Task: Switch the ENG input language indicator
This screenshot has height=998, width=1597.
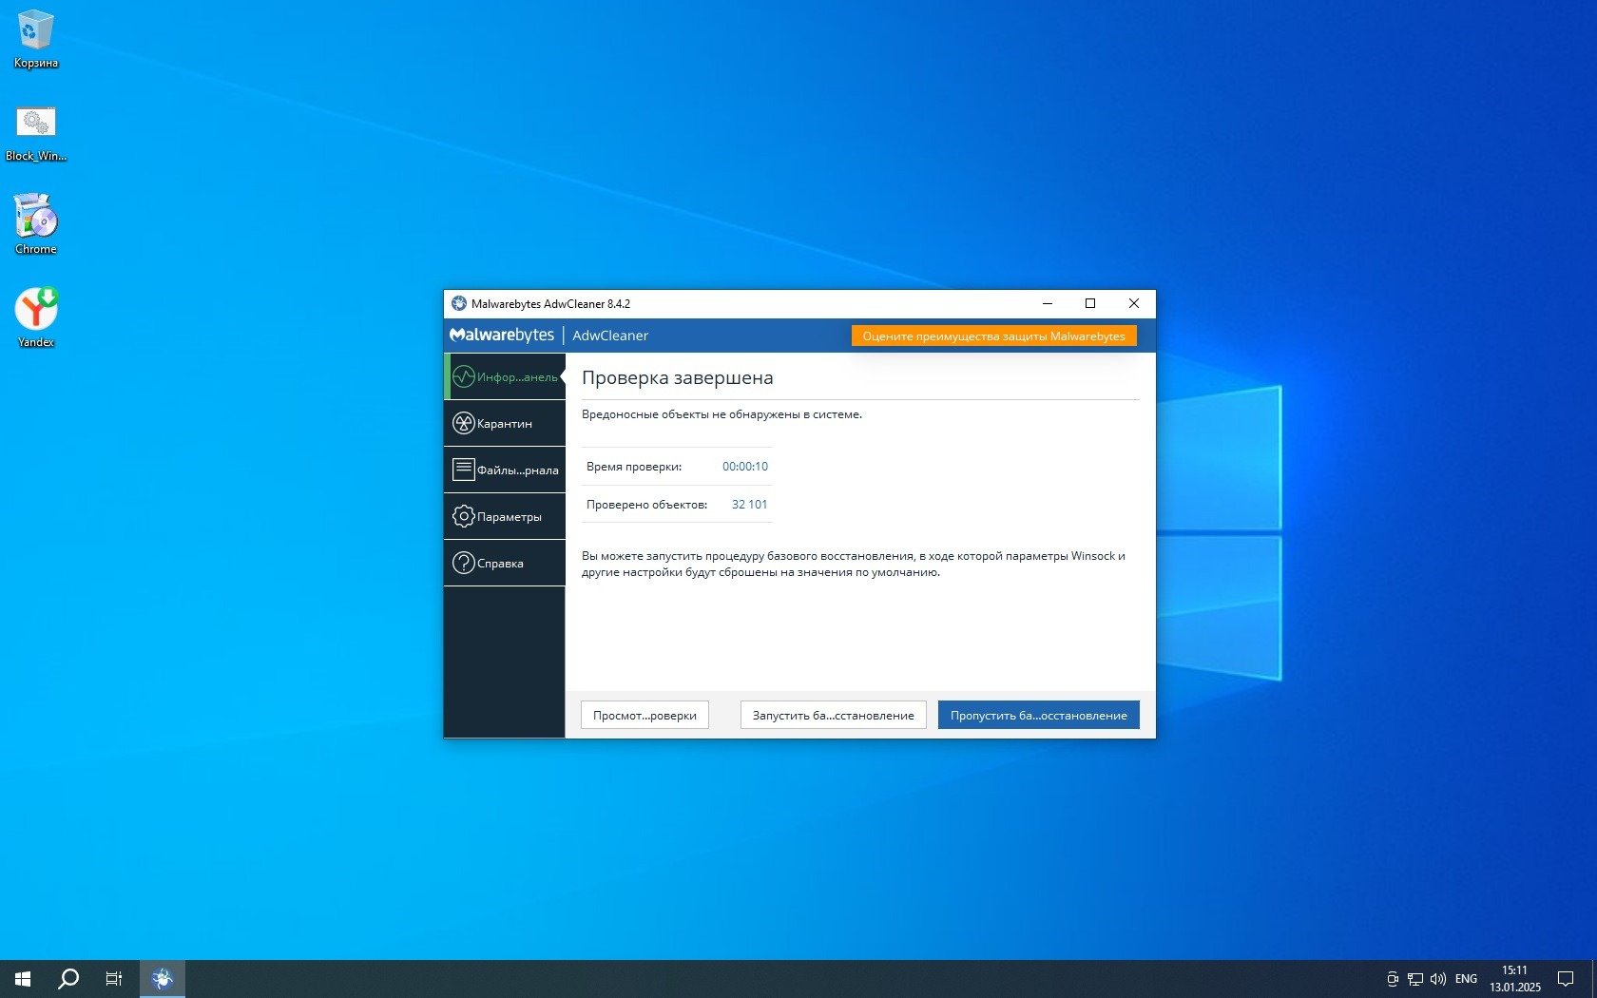Action: 1466,979
